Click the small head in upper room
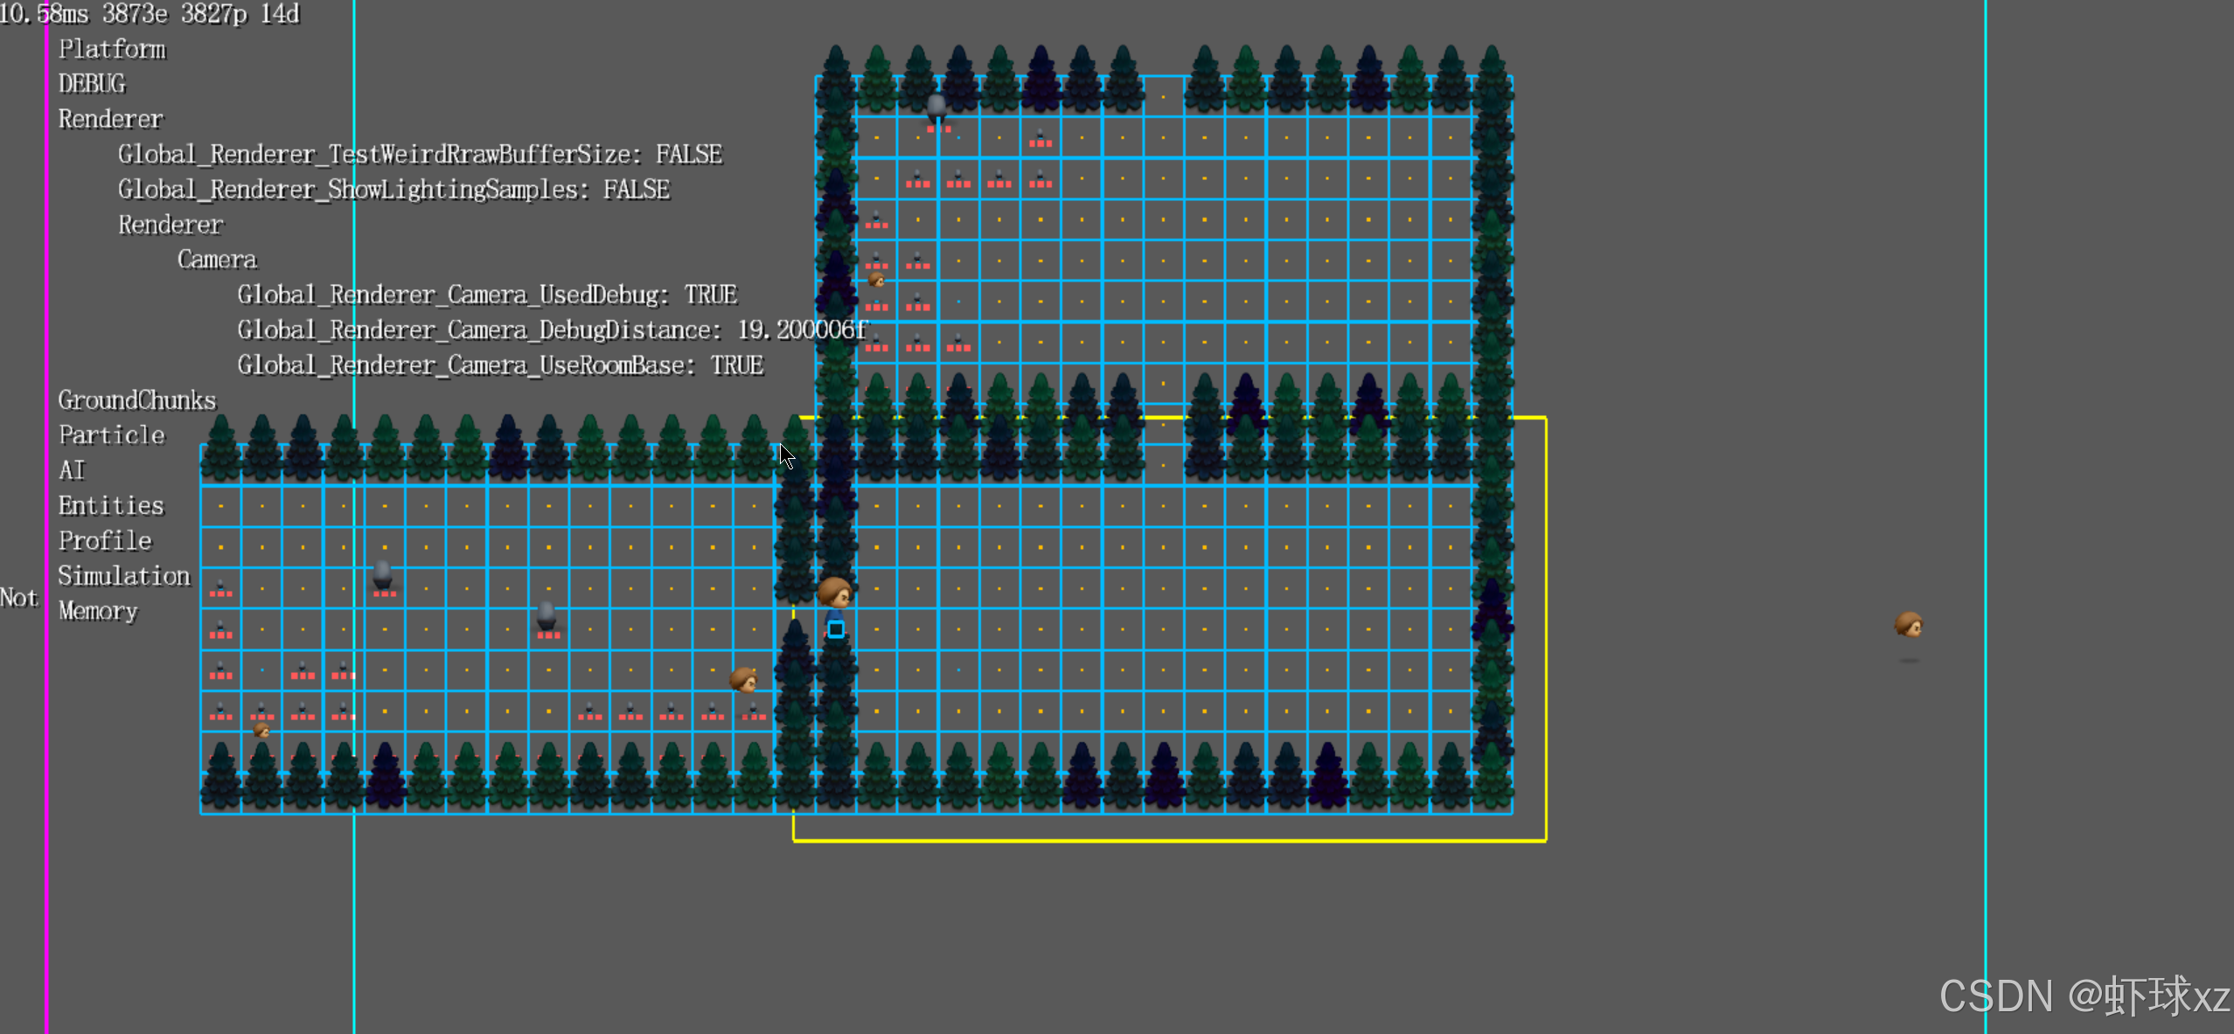 [876, 280]
